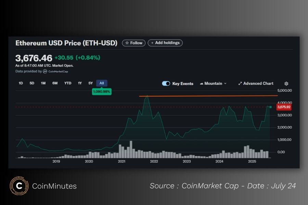The height and width of the screenshot is (205, 308).
Task: Click the 2,000.00 axis label
Action: [x=284, y=127]
